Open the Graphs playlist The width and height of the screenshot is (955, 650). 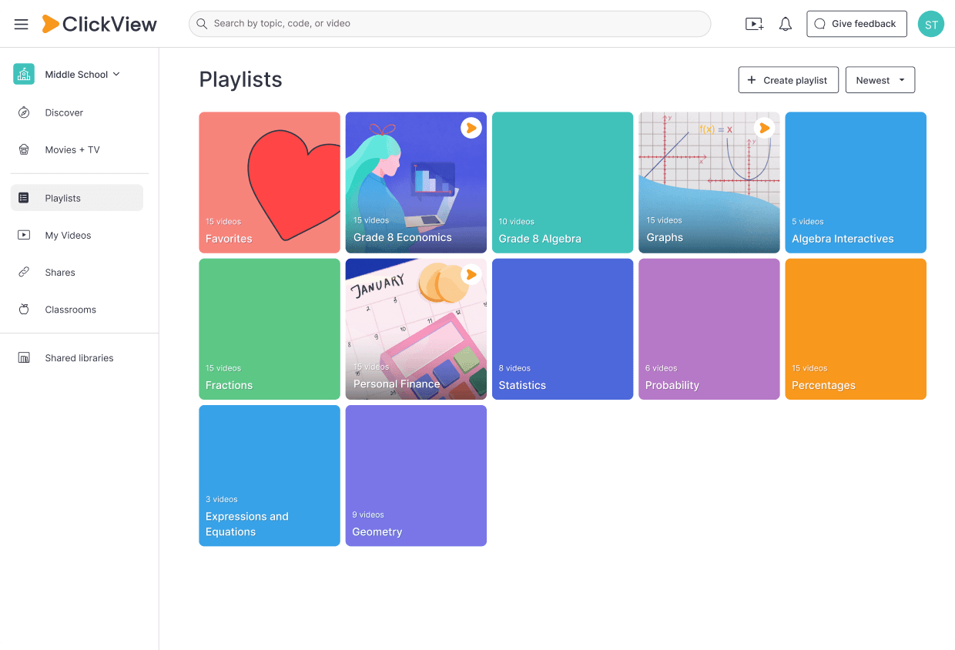709,183
